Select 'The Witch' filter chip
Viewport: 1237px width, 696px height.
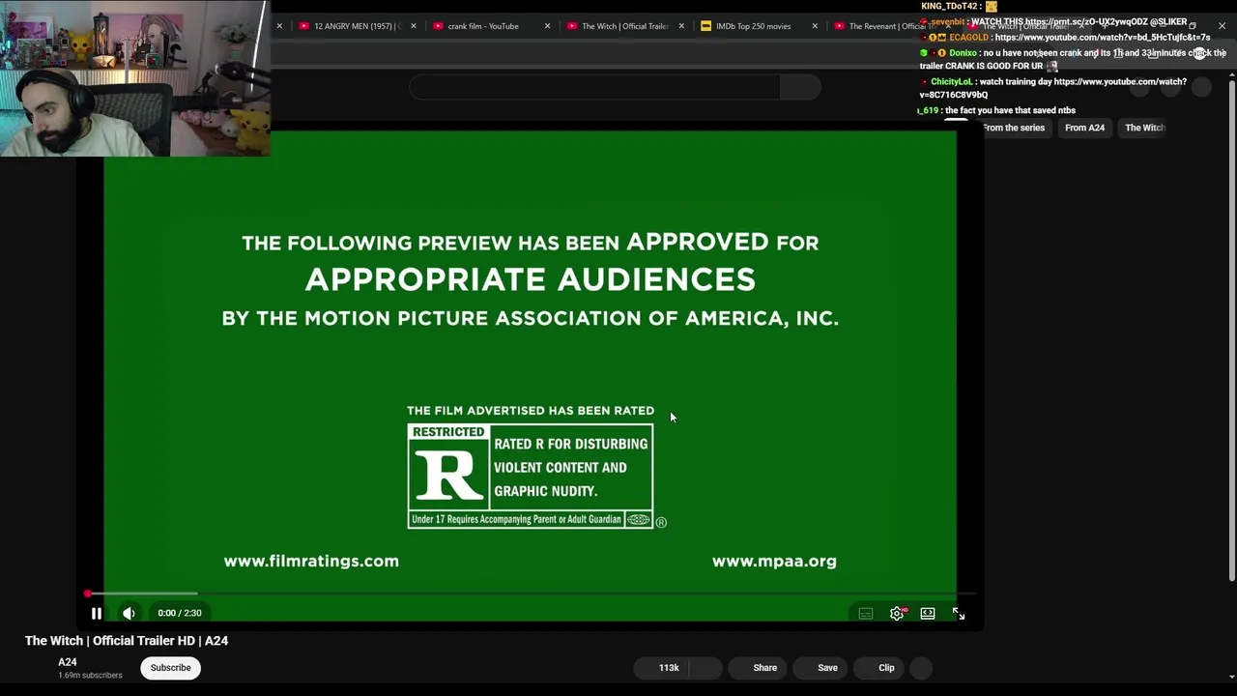(1145, 128)
